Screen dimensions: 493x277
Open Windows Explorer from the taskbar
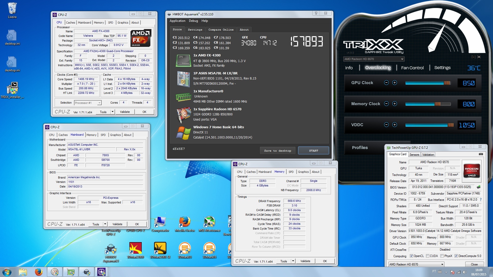coord(23,272)
